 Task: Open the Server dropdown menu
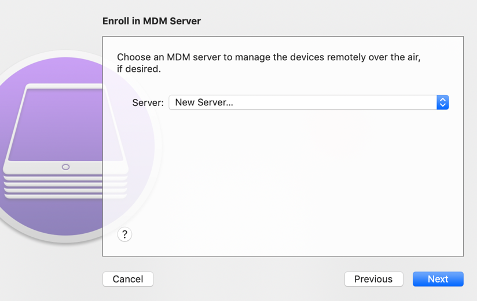(309, 102)
